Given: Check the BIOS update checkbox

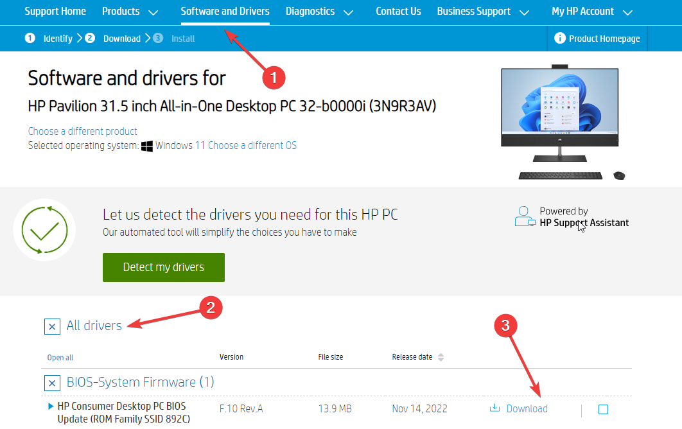Looking at the screenshot, I should (603, 410).
